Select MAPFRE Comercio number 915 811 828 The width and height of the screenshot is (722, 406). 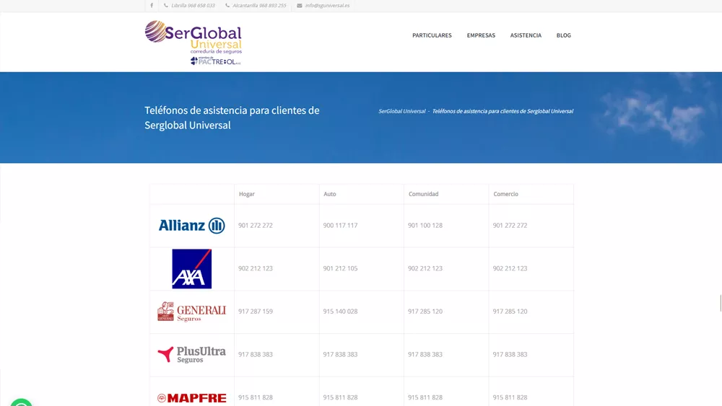[510, 397]
